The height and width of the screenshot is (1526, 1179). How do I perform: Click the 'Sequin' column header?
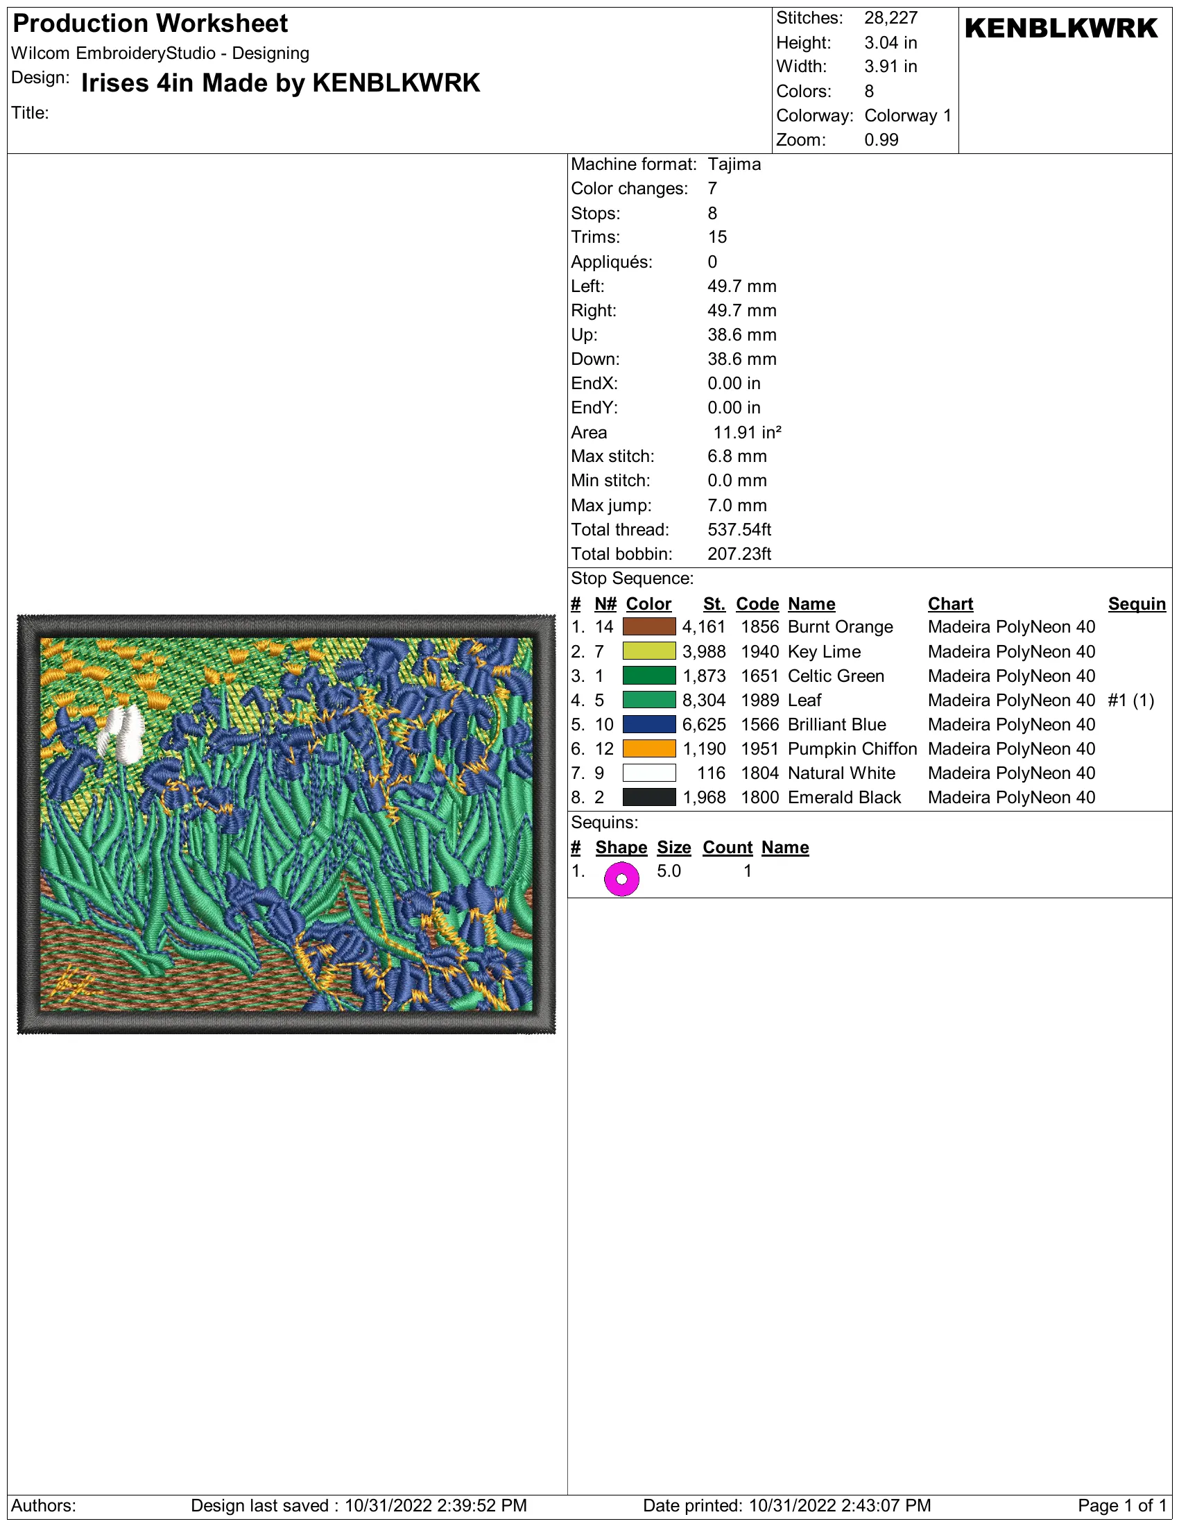pyautogui.click(x=1137, y=603)
